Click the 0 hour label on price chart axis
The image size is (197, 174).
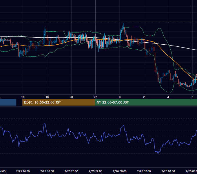click(x=120, y=97)
